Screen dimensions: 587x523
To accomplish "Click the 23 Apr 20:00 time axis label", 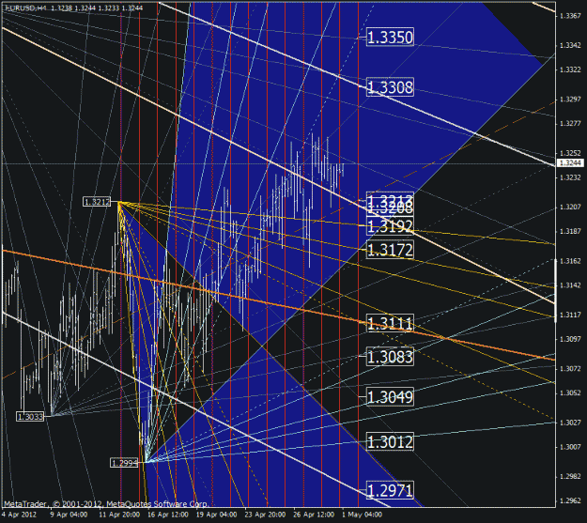I will [265, 515].
